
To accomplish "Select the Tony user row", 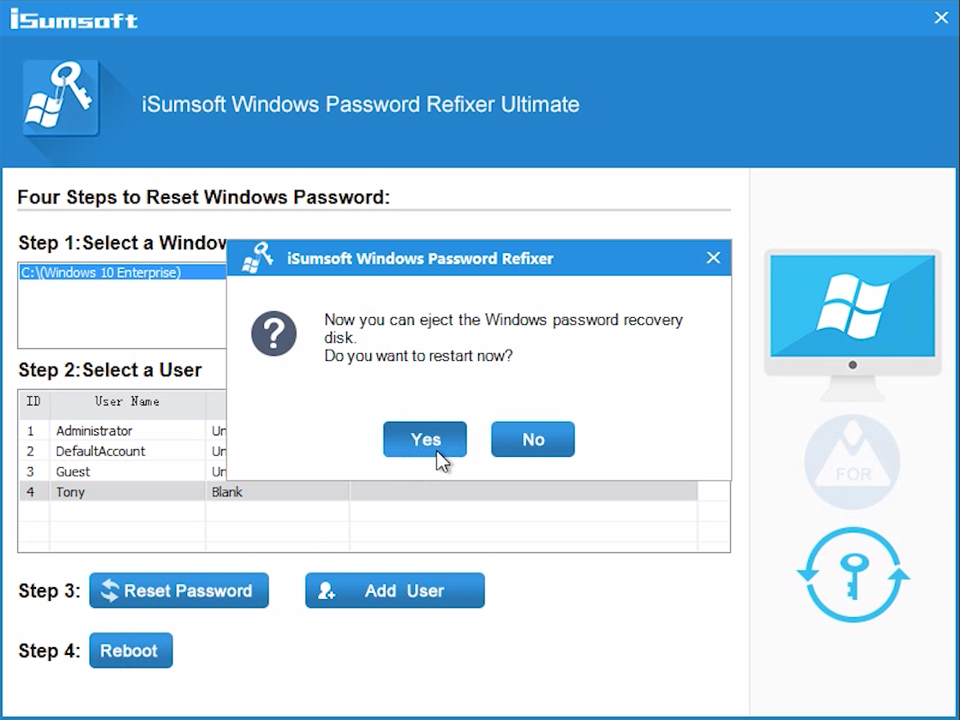I will [x=358, y=492].
